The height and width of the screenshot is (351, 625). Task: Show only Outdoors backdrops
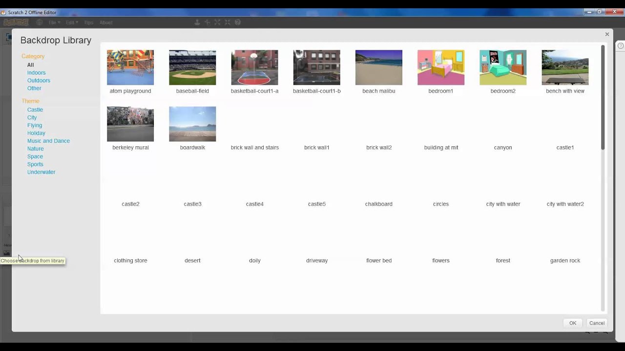coord(39,80)
